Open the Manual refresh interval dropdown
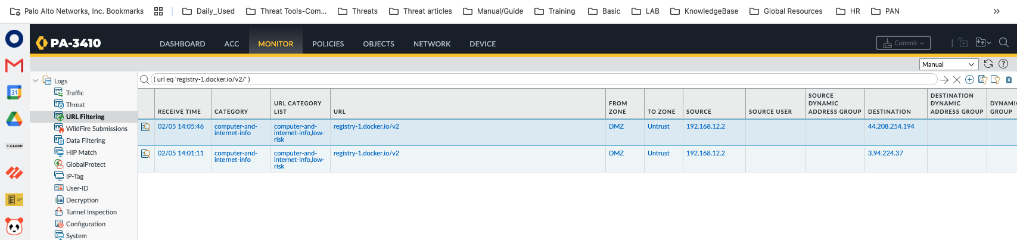 [x=949, y=64]
